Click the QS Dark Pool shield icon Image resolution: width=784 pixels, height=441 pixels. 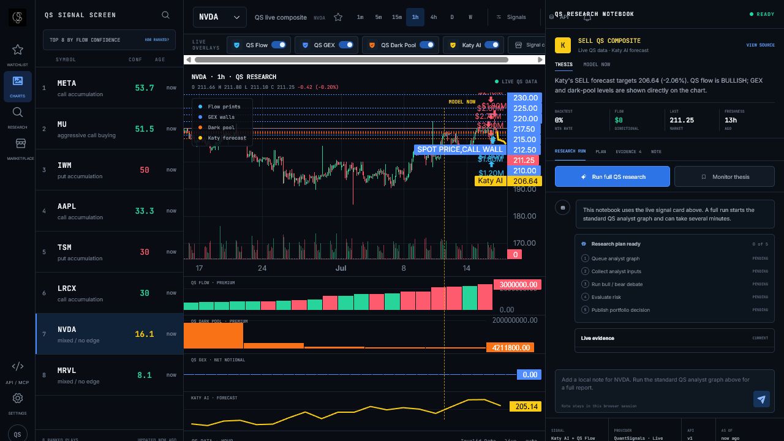(x=372, y=45)
